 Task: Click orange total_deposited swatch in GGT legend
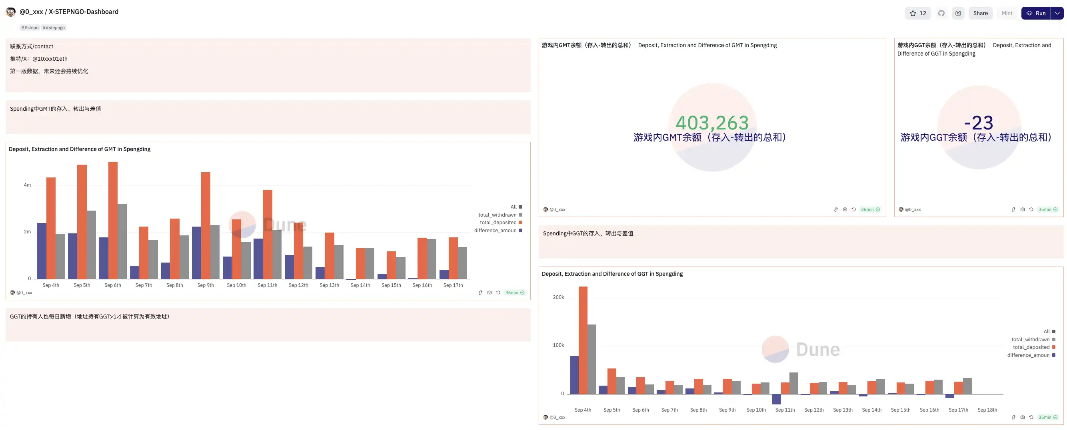pos(1053,347)
